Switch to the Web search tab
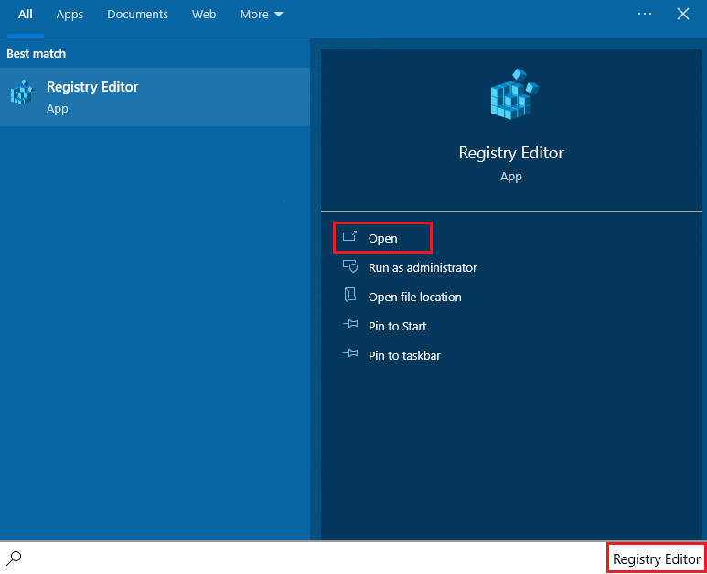 click(x=204, y=15)
